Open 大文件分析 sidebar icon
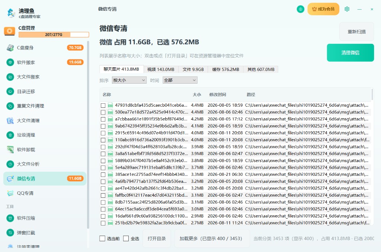This screenshot has width=381, height=252. click(x=10, y=164)
